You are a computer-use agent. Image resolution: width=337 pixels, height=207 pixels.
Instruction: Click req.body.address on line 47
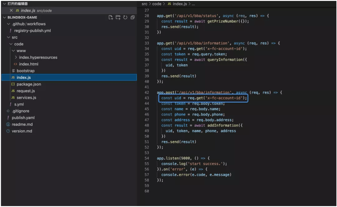214,120
